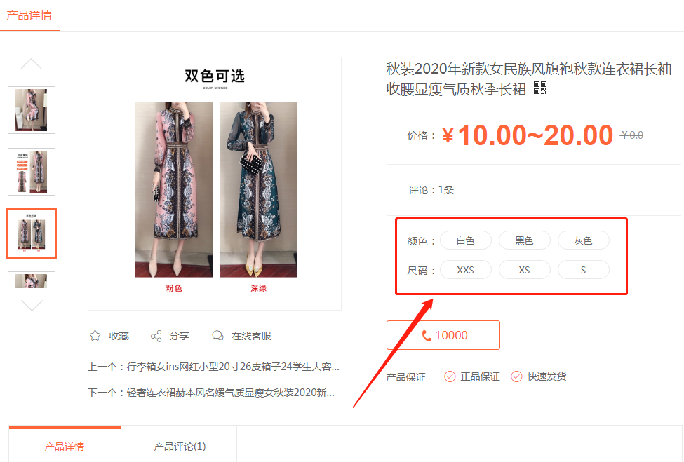View first pink dress thumbnail
The image size is (684, 462).
click(x=32, y=110)
